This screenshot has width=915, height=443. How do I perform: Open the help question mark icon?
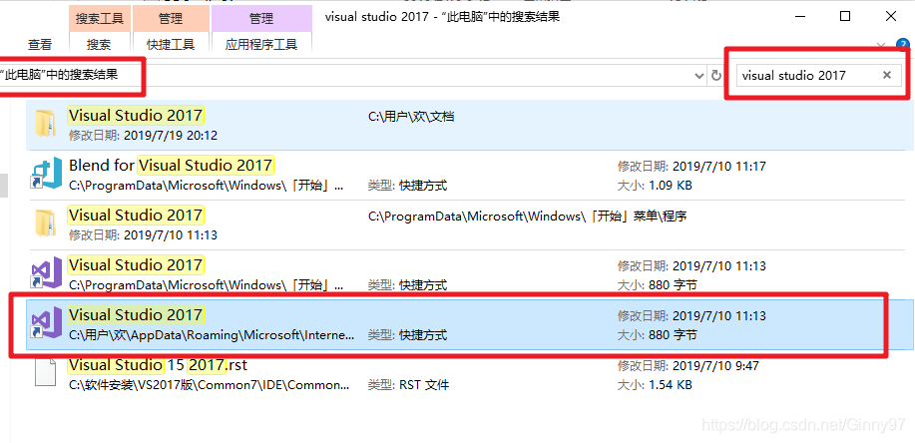coord(903,44)
